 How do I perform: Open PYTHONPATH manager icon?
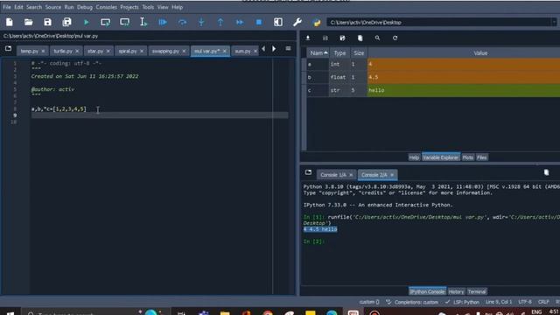317,22
